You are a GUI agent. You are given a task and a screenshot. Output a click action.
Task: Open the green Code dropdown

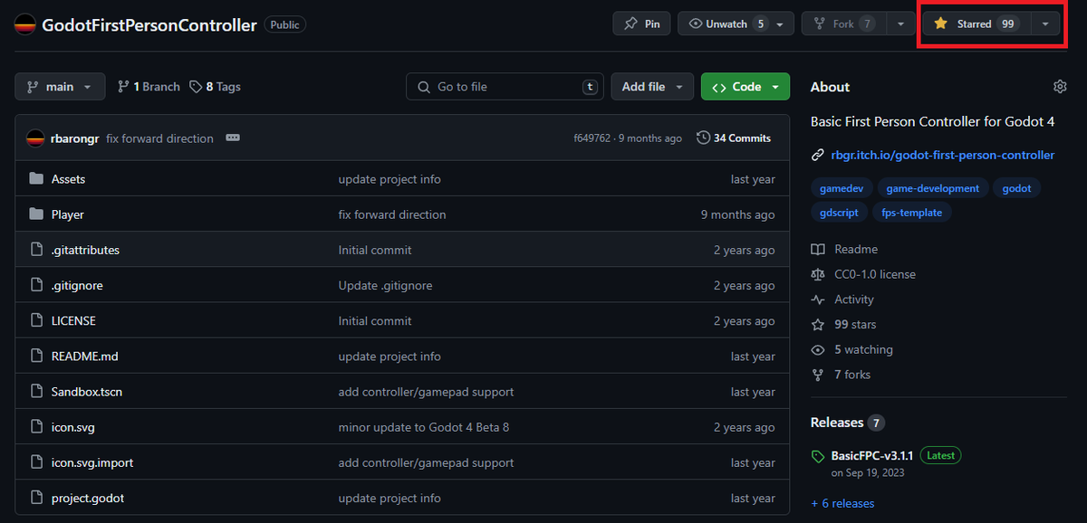746,87
